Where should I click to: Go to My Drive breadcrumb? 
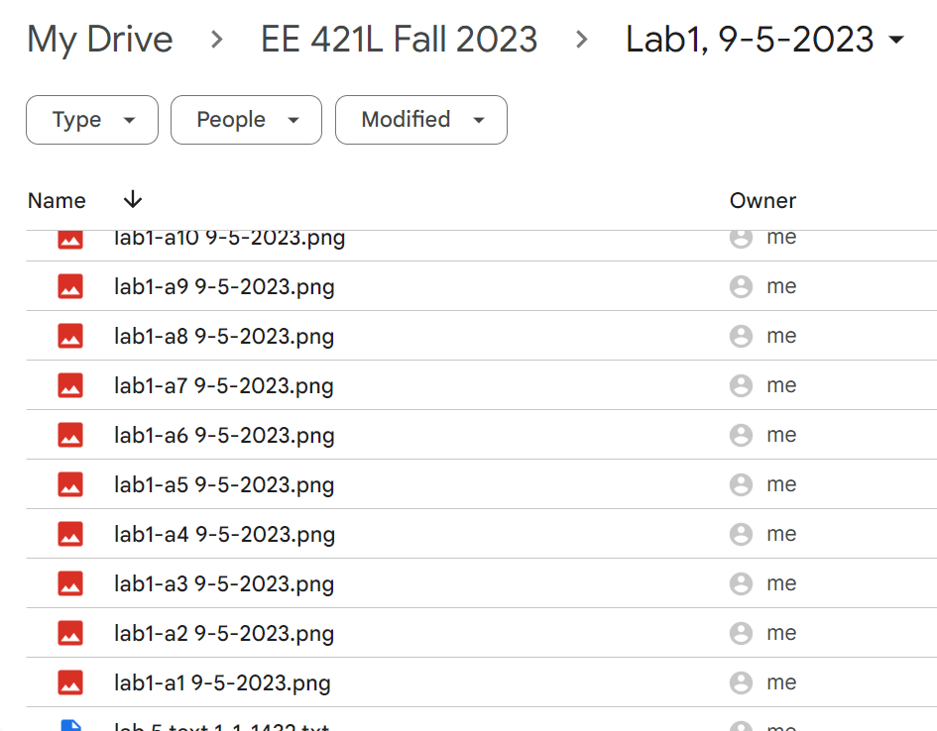[100, 40]
